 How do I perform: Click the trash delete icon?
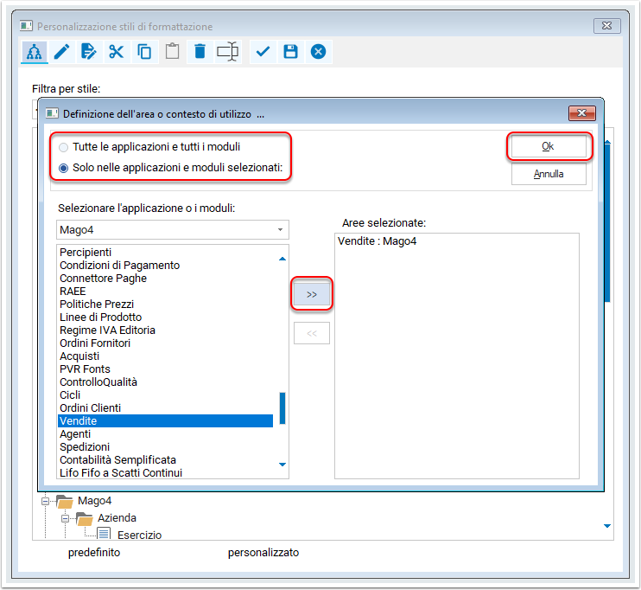click(200, 52)
